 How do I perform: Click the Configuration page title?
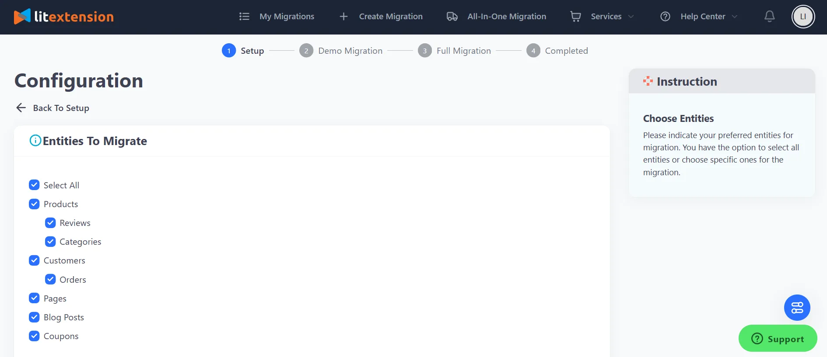[79, 81]
